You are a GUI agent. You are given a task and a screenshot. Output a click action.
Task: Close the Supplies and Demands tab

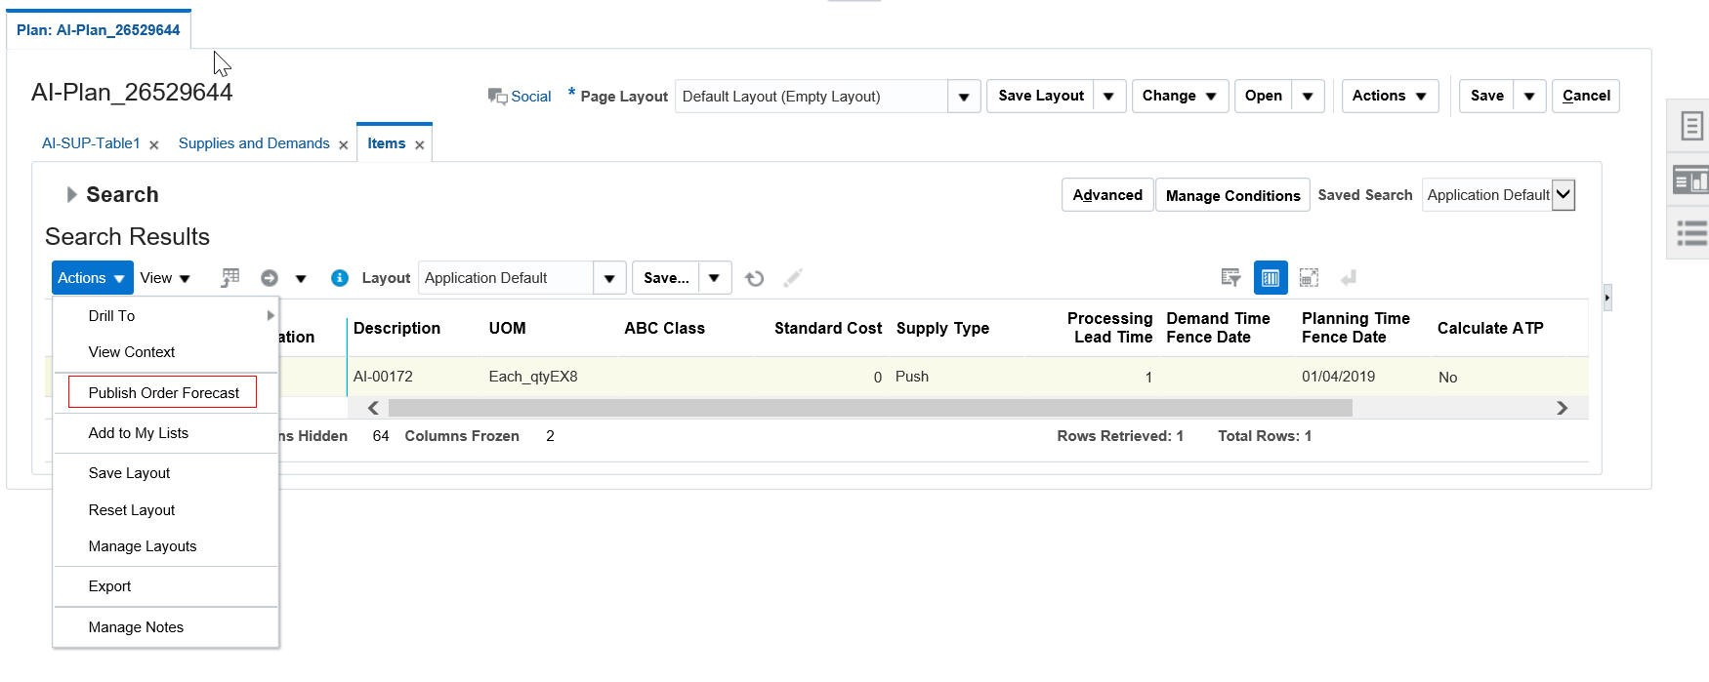click(x=344, y=145)
